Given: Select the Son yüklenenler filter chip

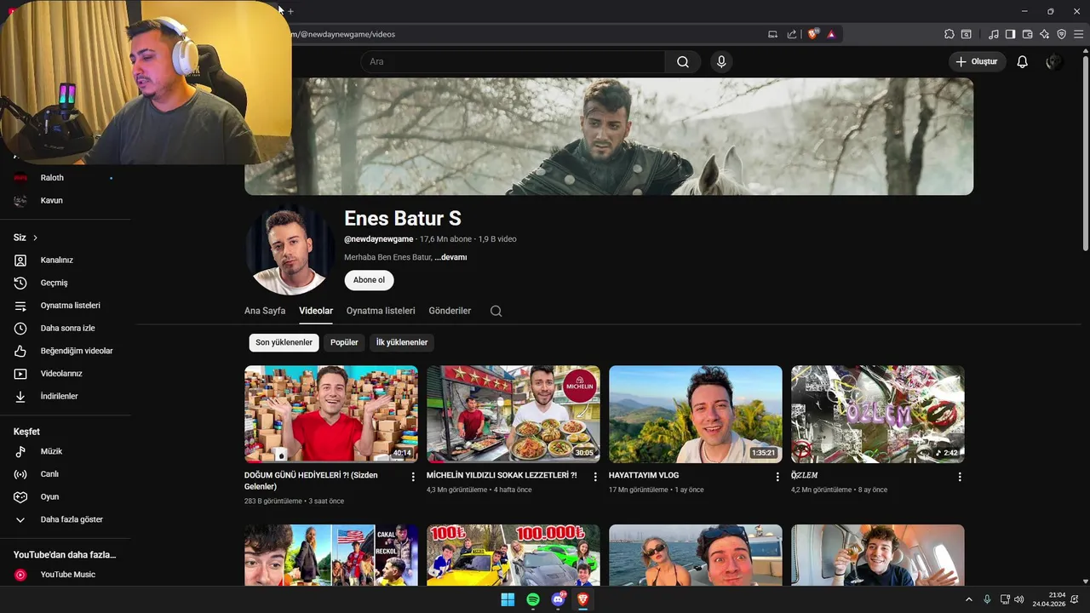Looking at the screenshot, I should [284, 342].
